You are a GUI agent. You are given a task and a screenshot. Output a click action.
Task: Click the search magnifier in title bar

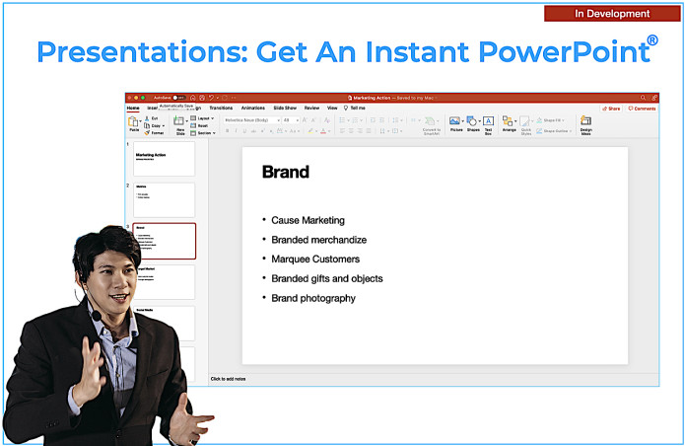(643, 98)
